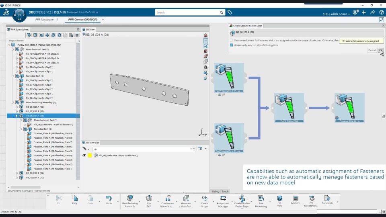Click the rib part model in 3D view

(x=150, y=90)
